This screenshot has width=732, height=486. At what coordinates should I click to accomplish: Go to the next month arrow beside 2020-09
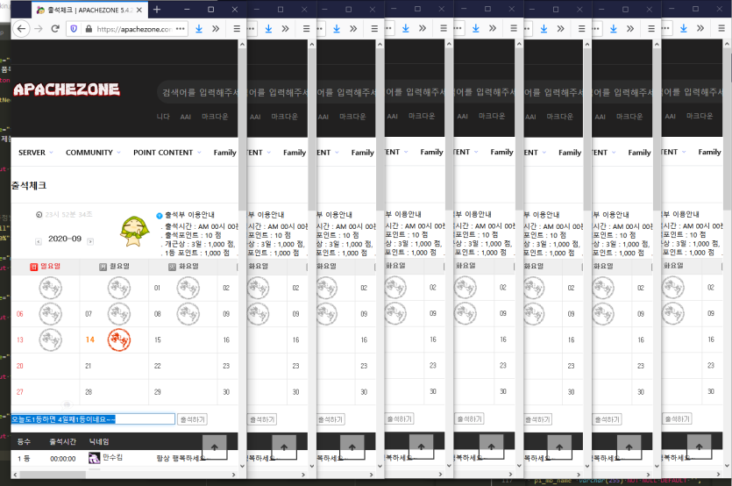click(x=90, y=241)
